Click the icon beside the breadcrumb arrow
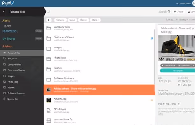The height and width of the screenshot is (125, 195). pyautogui.click(x=49, y=12)
